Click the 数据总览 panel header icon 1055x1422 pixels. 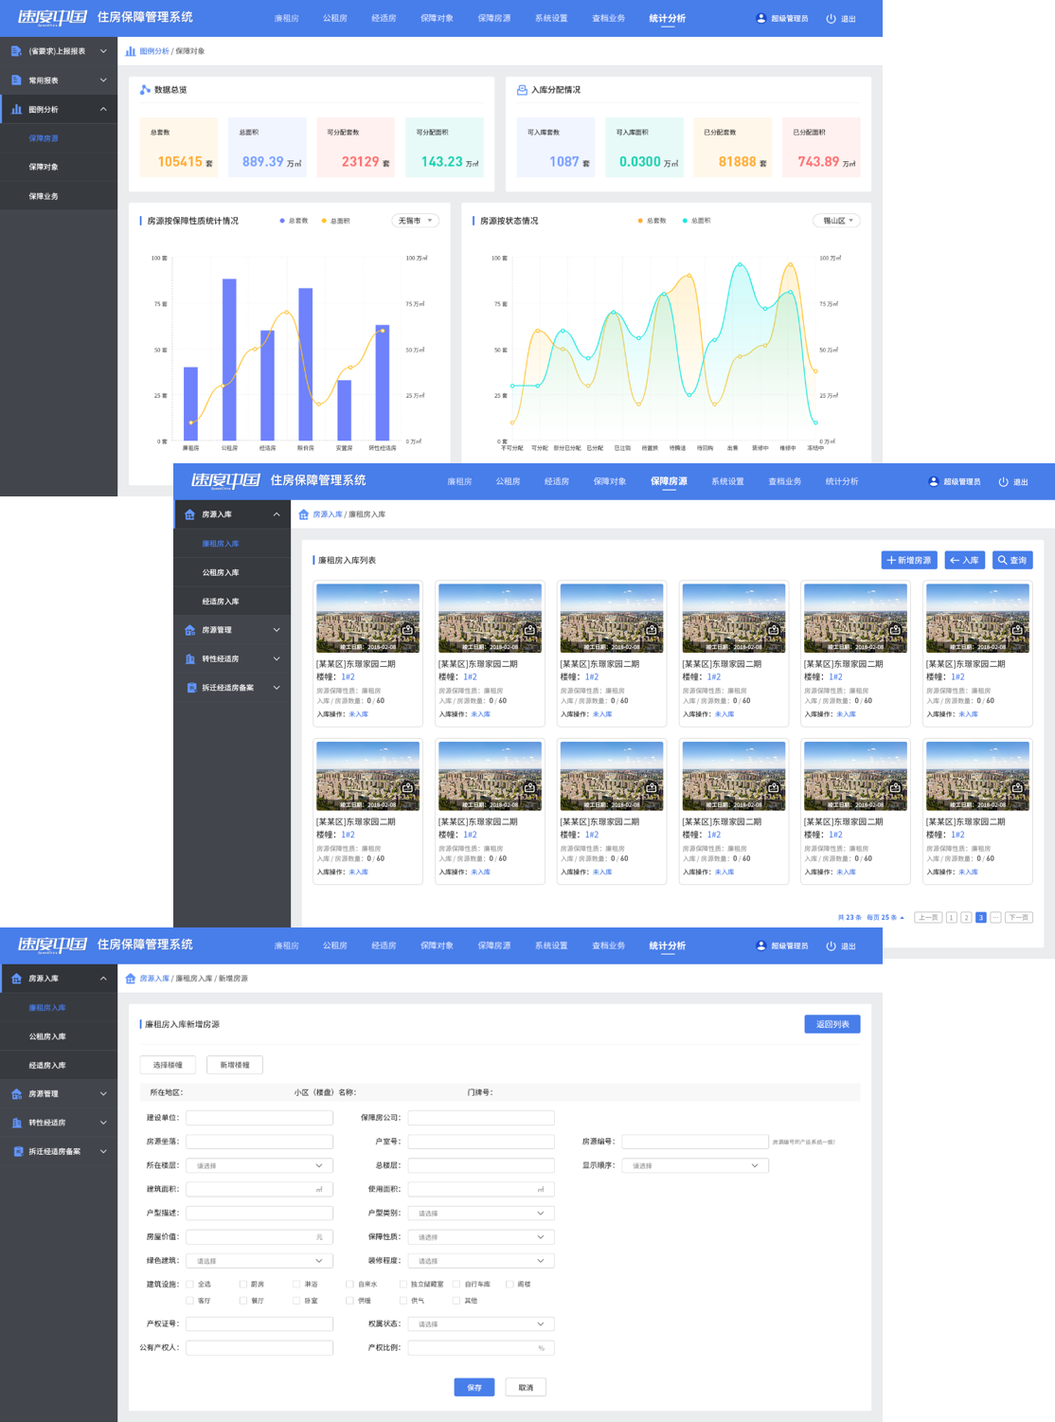pos(145,90)
